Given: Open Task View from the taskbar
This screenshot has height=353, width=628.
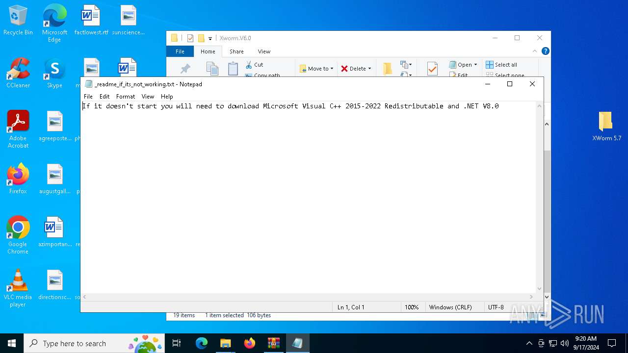Looking at the screenshot, I should 177,343.
